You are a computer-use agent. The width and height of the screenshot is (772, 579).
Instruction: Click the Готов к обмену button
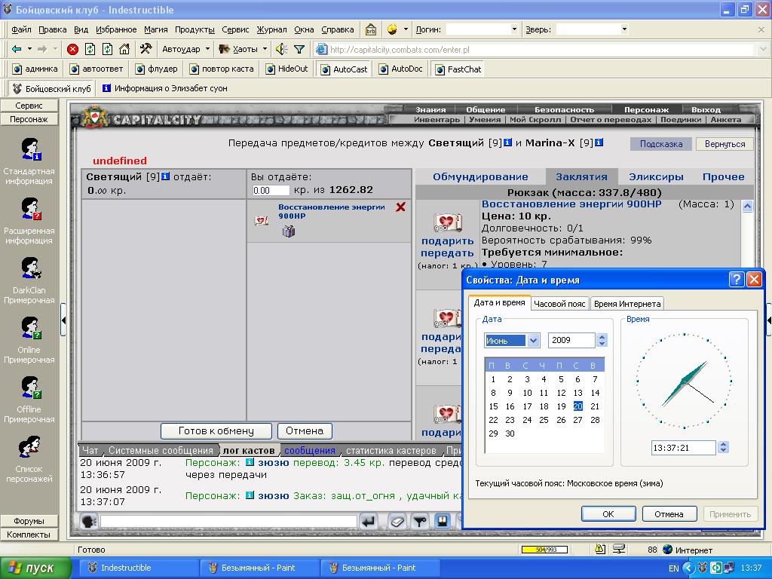(216, 430)
